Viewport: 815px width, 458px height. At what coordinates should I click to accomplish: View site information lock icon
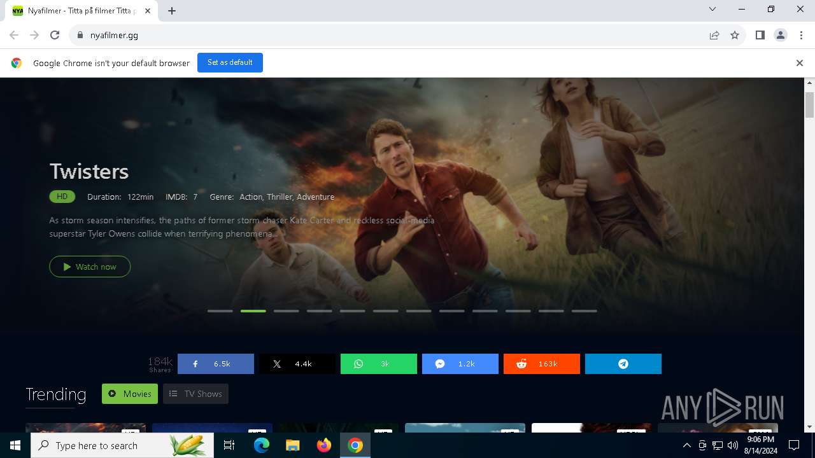point(80,36)
